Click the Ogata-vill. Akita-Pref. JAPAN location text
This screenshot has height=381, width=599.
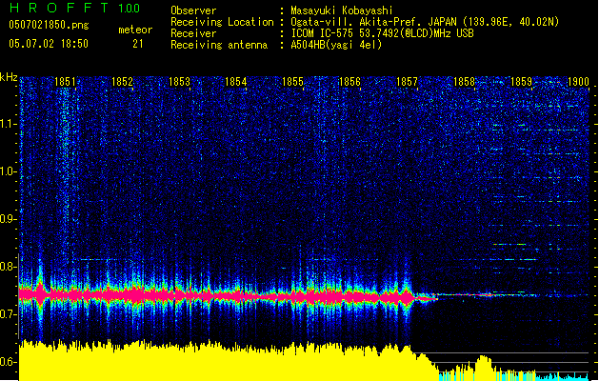point(425,22)
